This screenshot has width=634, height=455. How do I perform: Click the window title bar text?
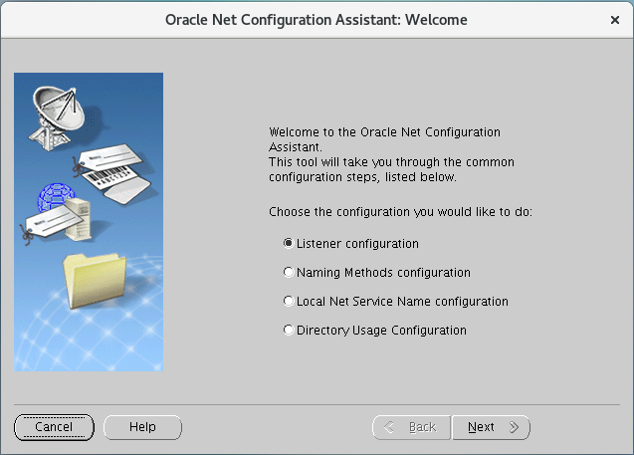pos(317,20)
